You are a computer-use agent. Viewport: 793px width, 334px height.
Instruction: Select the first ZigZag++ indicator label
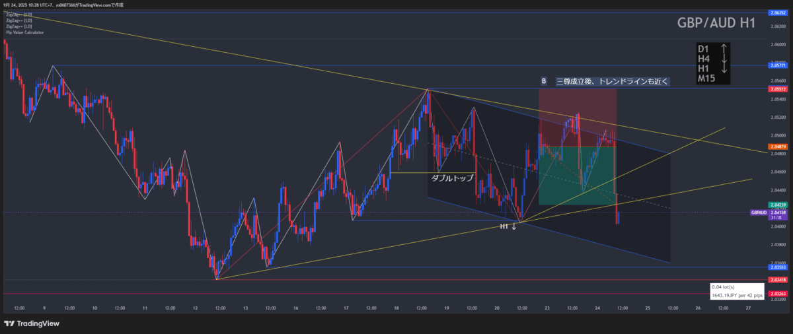(x=19, y=15)
